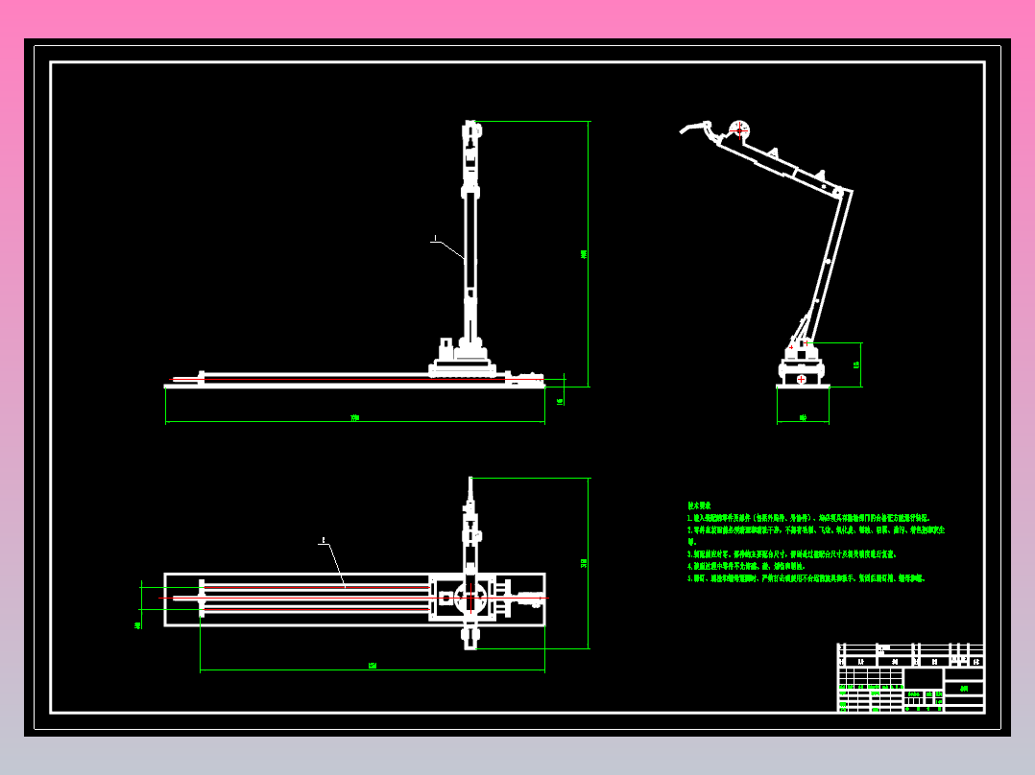Select the technical requirements heading text
This screenshot has height=775, width=1035.
tap(699, 505)
